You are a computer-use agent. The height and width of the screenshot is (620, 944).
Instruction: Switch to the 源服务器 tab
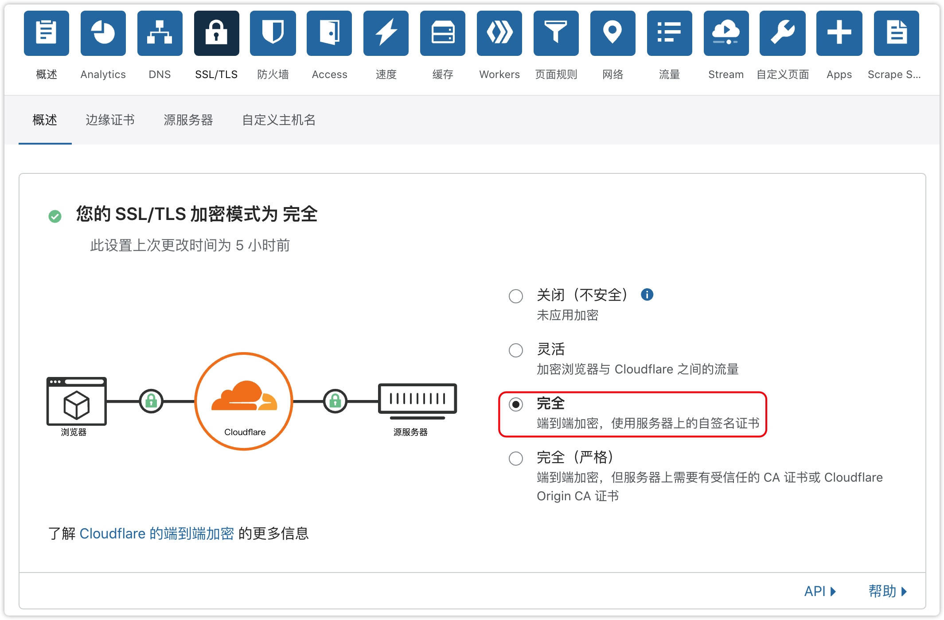188,120
